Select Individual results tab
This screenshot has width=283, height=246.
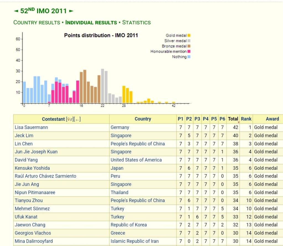pyautogui.click(x=91, y=23)
